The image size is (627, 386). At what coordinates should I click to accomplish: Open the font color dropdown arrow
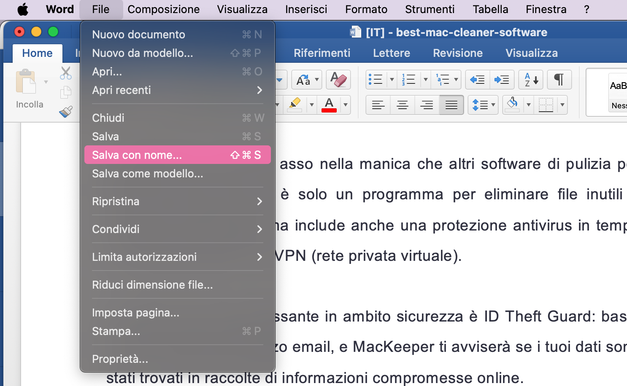(x=346, y=105)
